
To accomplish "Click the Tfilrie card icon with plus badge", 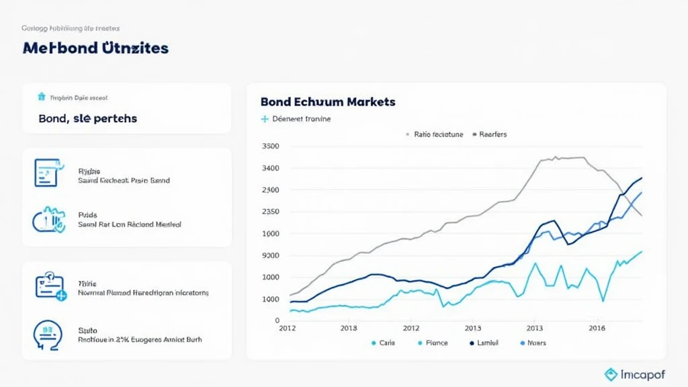I will click(49, 287).
